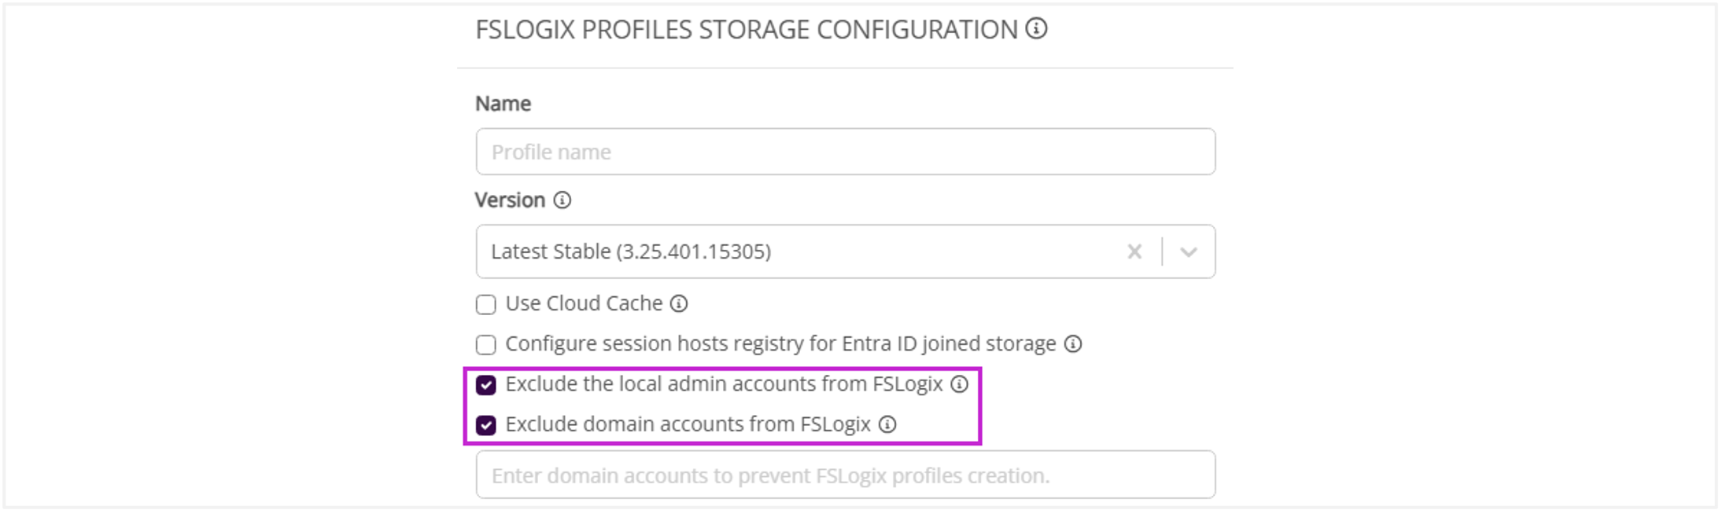The width and height of the screenshot is (1719, 510).
Task: Enable the Use Cloud Cache checkbox
Action: tap(486, 304)
